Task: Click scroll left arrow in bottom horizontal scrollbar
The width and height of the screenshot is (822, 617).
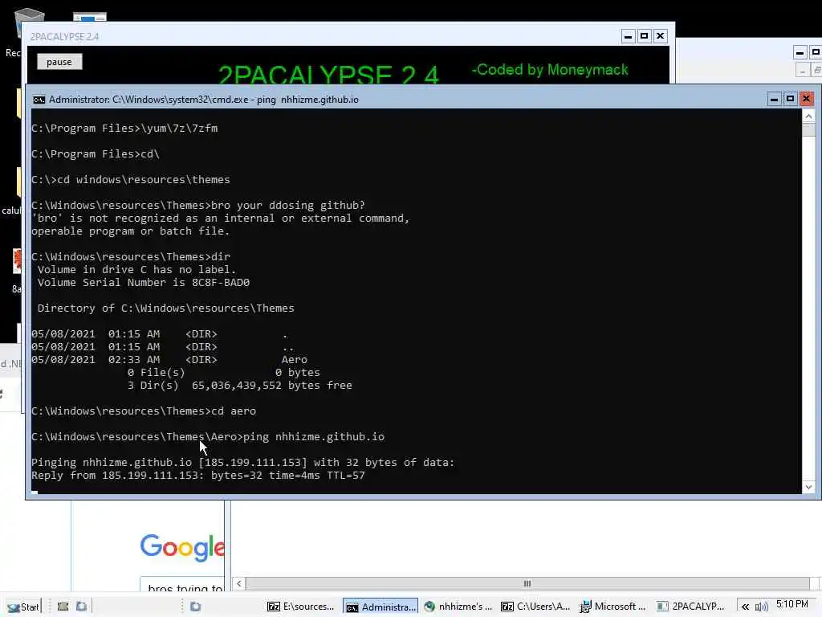Action: click(x=239, y=583)
